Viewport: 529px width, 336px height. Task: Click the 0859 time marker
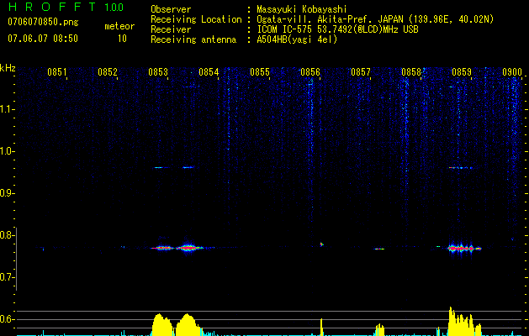pyautogui.click(x=462, y=72)
